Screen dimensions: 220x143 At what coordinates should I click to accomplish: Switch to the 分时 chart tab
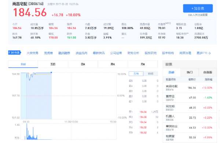coord(23,64)
